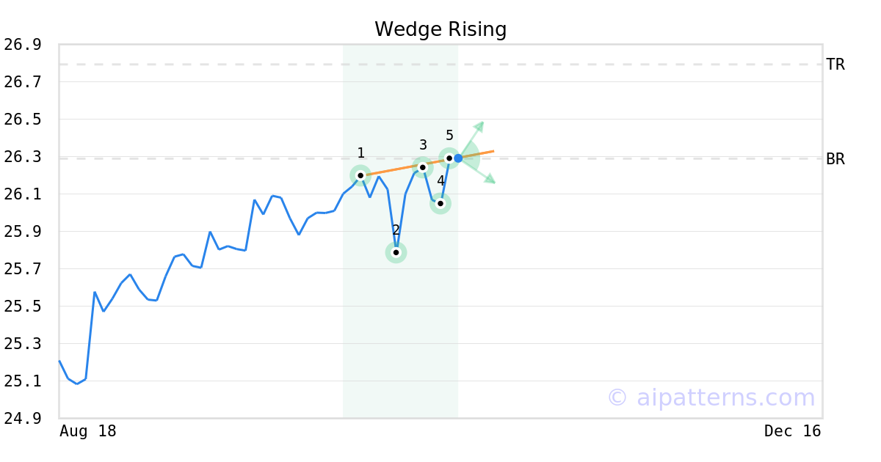Click the Aug 18 start date label

click(x=88, y=431)
